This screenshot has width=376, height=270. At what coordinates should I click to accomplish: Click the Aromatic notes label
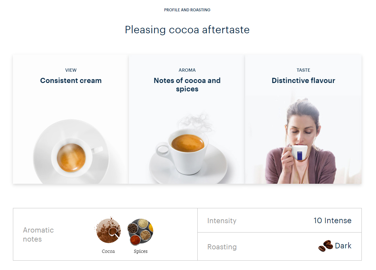point(38,234)
